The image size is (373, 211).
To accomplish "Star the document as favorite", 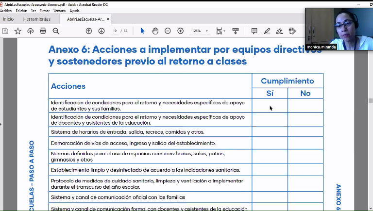I will click(18, 31).
